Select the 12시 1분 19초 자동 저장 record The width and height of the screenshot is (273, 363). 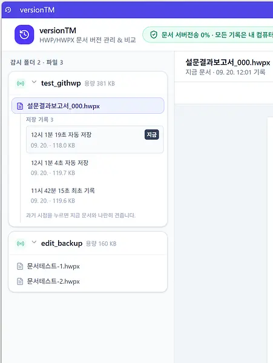tap(94, 140)
